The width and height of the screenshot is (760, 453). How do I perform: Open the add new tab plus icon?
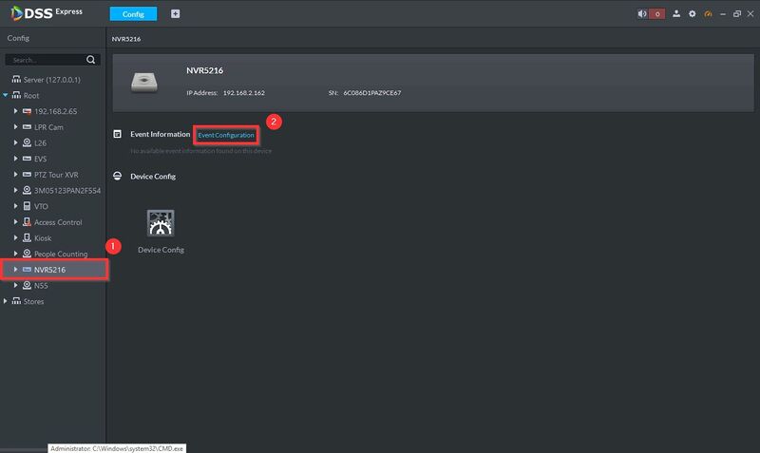tap(176, 14)
